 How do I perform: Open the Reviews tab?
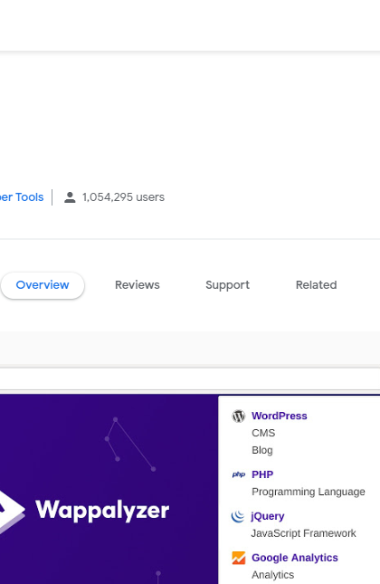pos(137,285)
